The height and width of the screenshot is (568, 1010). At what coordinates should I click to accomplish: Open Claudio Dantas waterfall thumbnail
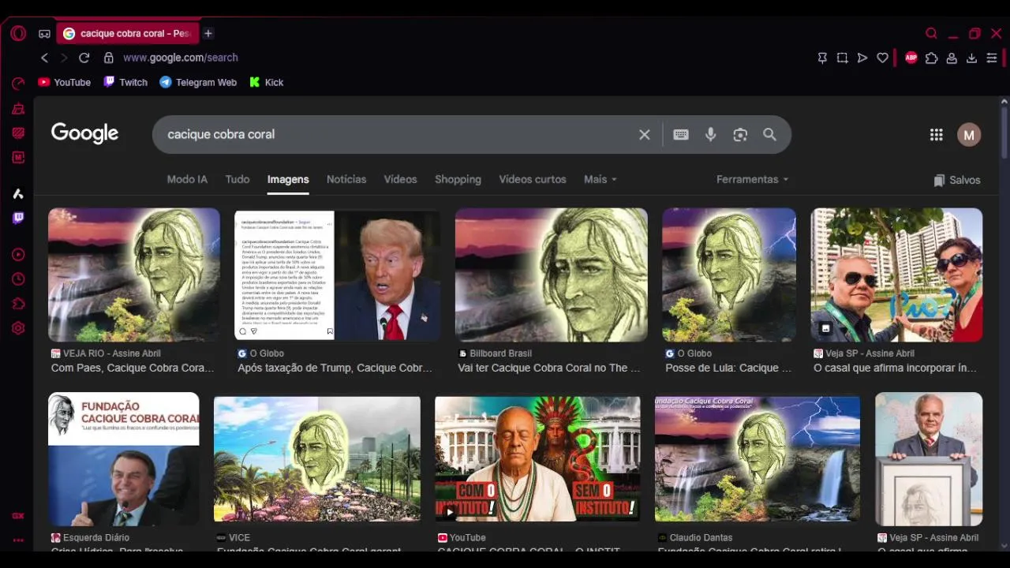(x=757, y=459)
